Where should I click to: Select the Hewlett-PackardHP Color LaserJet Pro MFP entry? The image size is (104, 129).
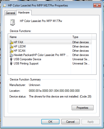(x=41, y=55)
